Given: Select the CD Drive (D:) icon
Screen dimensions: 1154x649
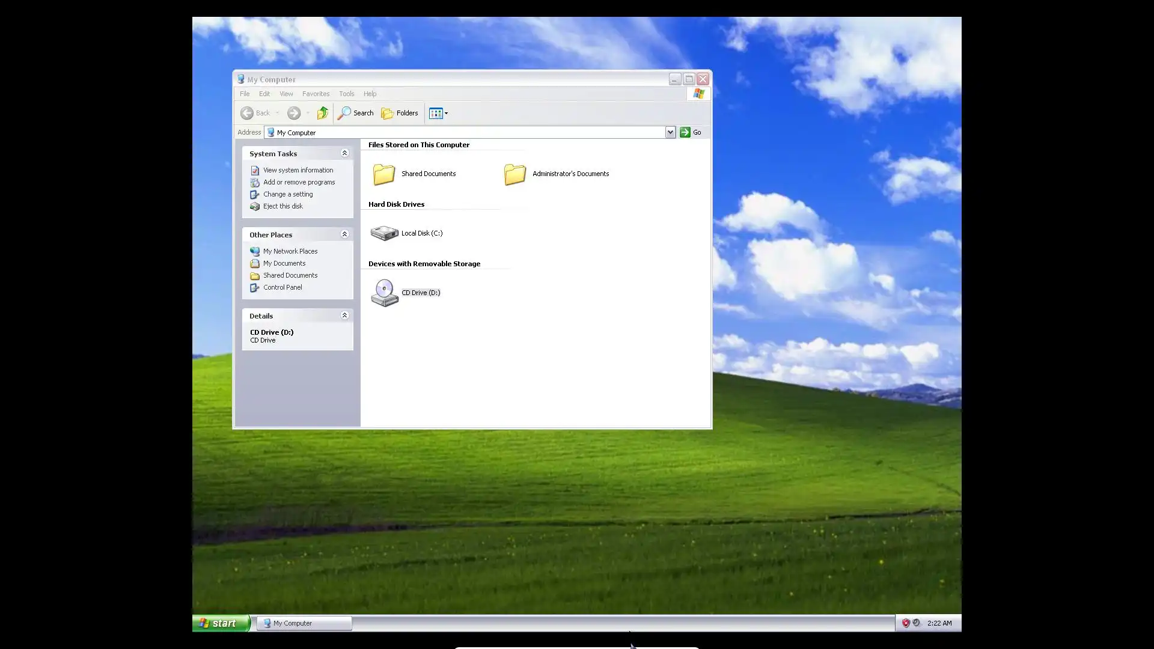Looking at the screenshot, I should tap(384, 293).
